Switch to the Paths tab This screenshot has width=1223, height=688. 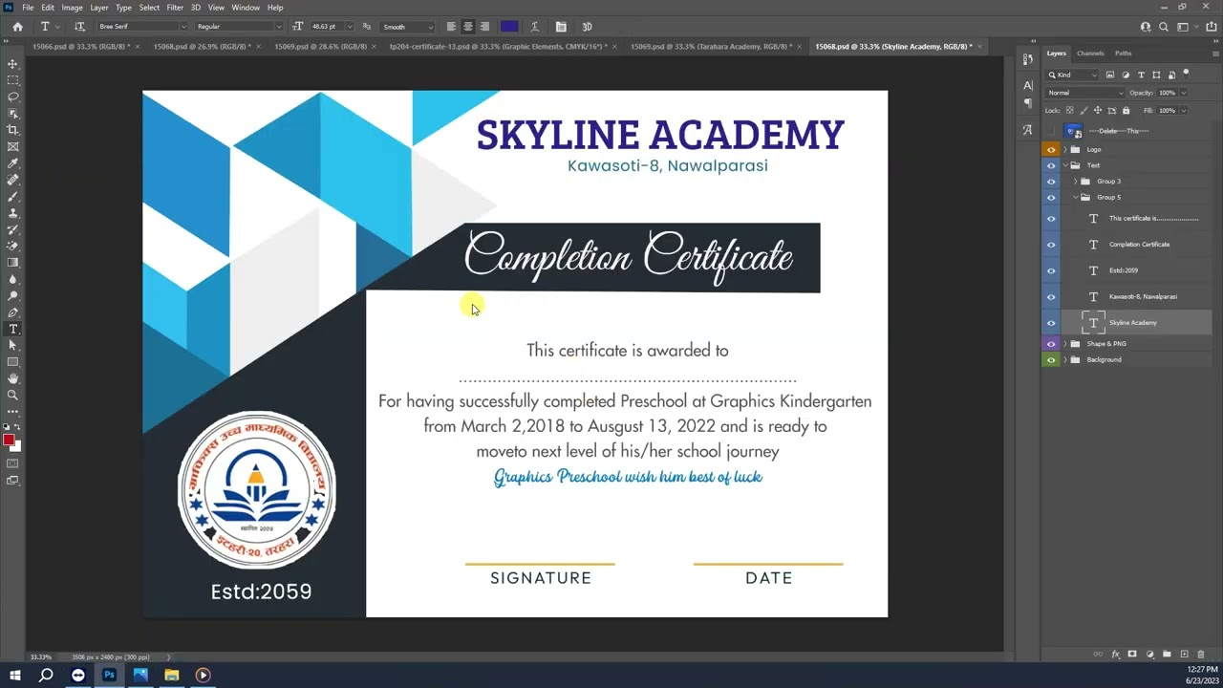1124,54
